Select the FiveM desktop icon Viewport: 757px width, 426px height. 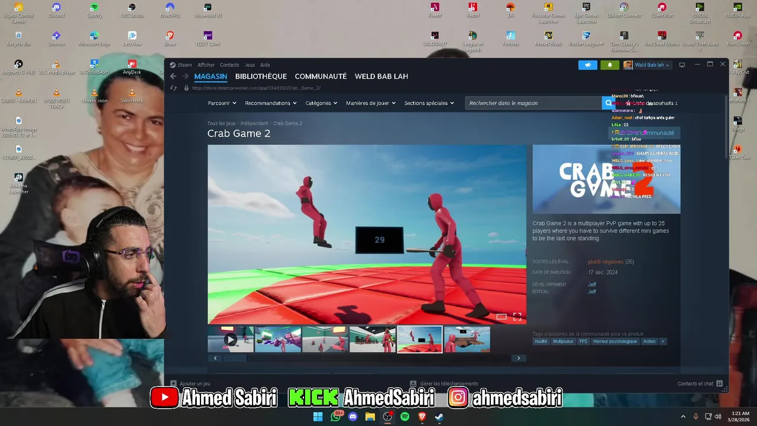coord(435,11)
